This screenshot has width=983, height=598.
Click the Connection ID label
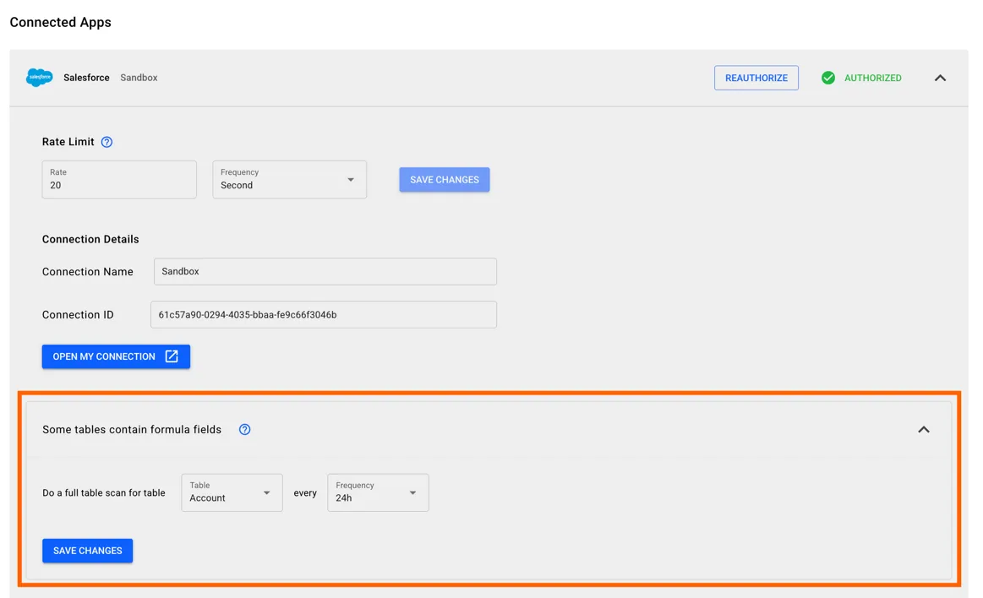tap(78, 314)
